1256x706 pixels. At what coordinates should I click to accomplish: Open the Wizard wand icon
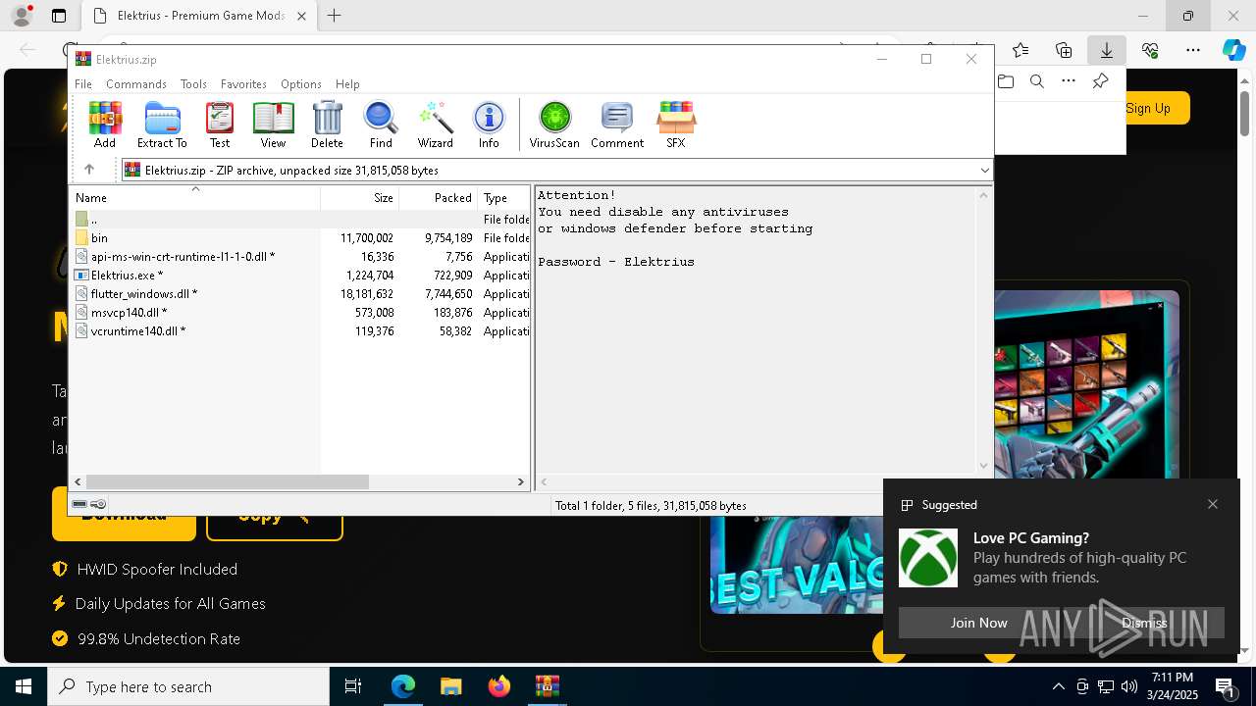pyautogui.click(x=435, y=125)
